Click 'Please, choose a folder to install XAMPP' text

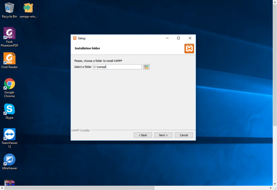98,61
